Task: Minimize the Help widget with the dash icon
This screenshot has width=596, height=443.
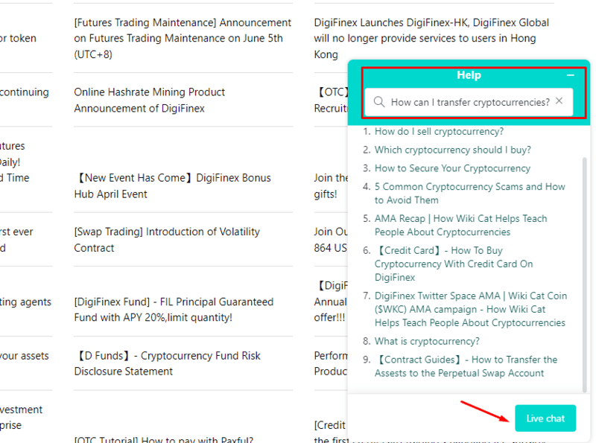Action: tap(570, 75)
